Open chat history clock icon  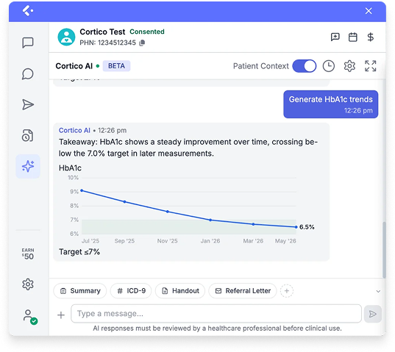click(x=329, y=66)
